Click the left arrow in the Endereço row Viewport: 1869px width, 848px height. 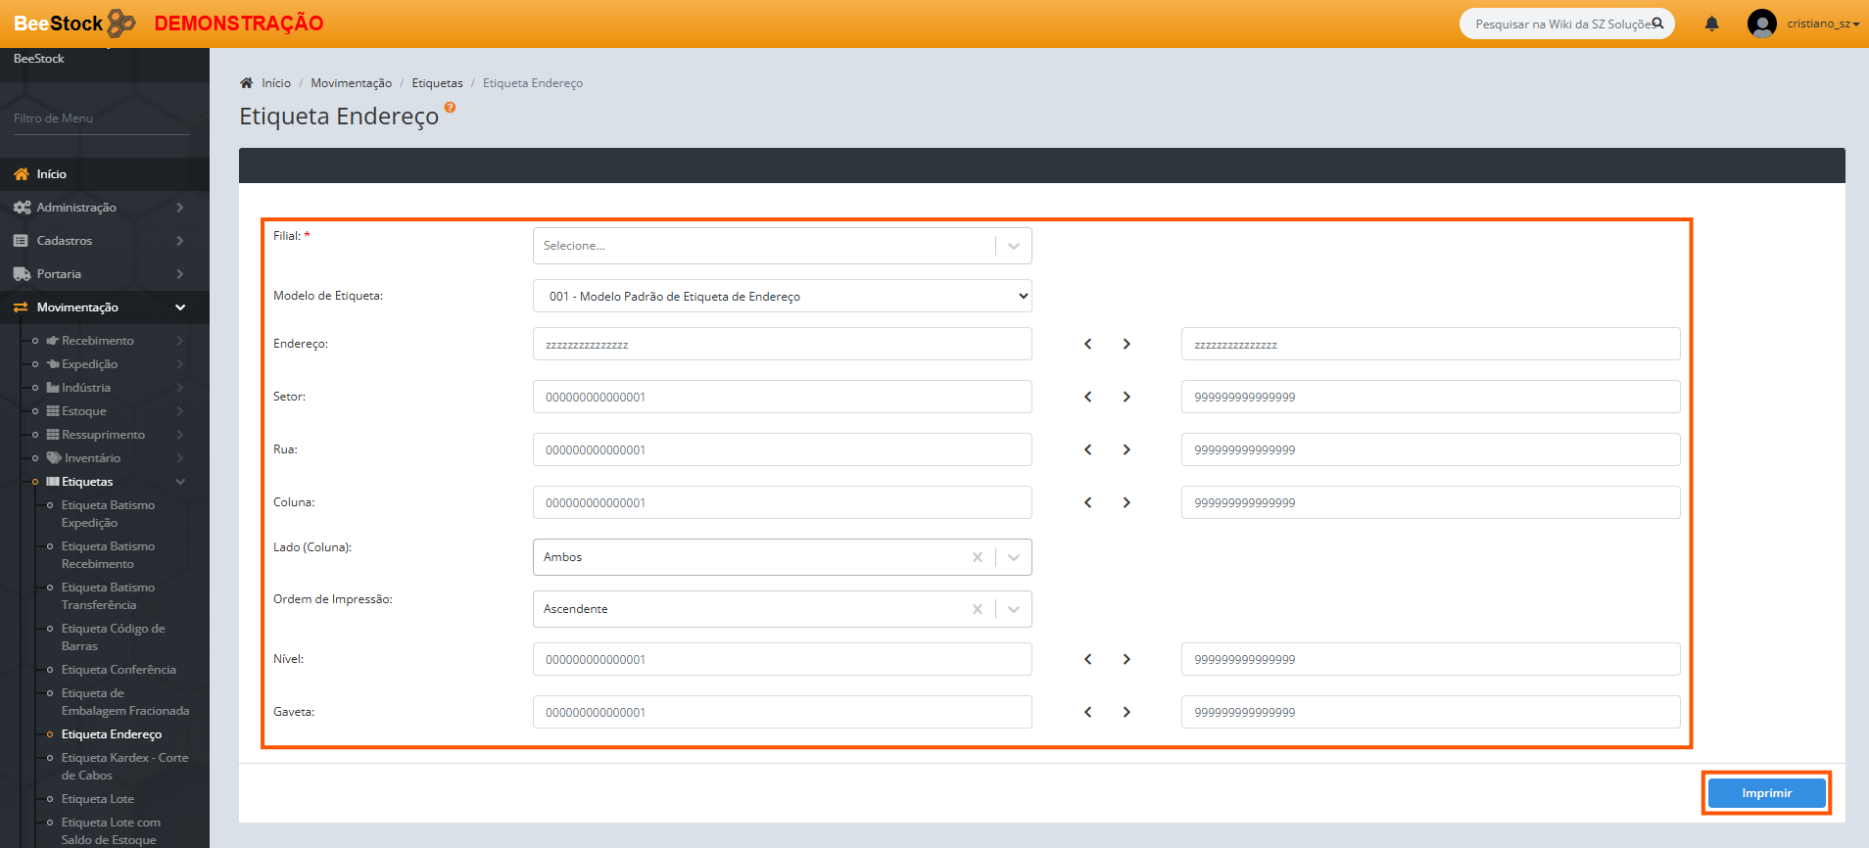[x=1087, y=344]
